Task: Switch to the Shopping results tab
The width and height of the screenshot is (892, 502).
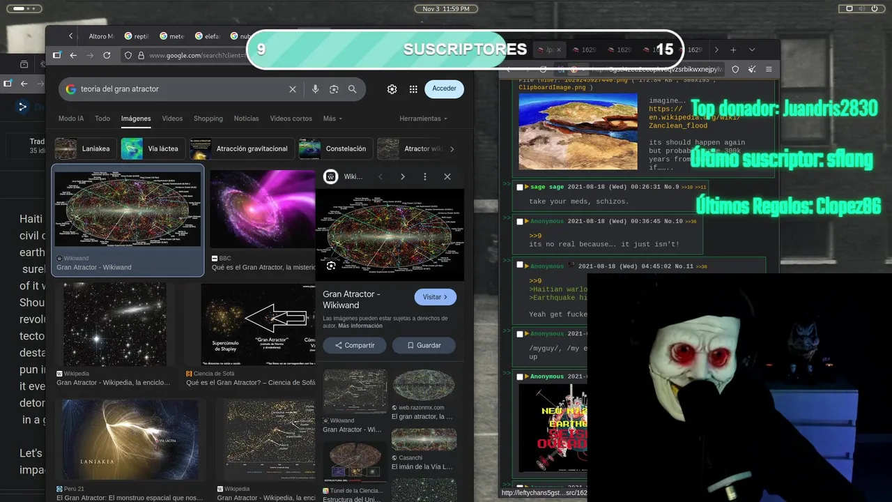Action: coord(208,119)
